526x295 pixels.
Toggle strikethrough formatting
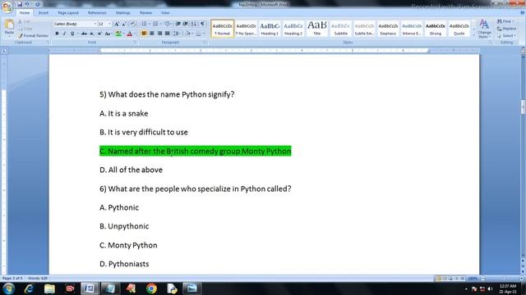coord(84,34)
